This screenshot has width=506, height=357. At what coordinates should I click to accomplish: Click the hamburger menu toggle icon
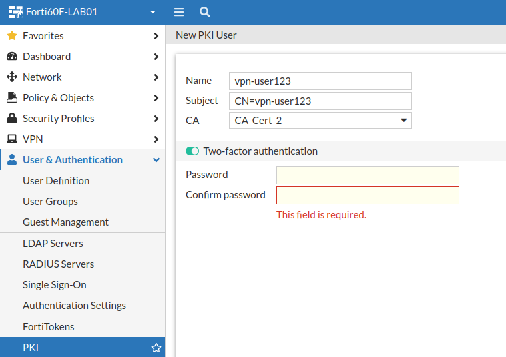point(179,12)
